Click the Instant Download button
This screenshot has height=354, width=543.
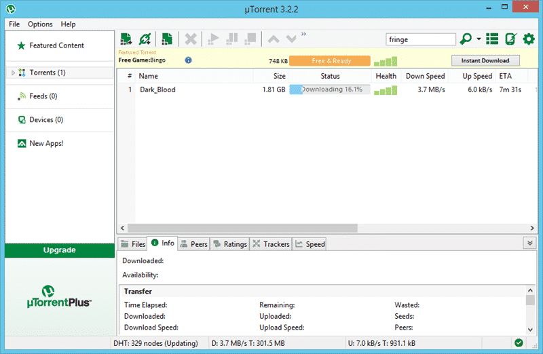485,60
